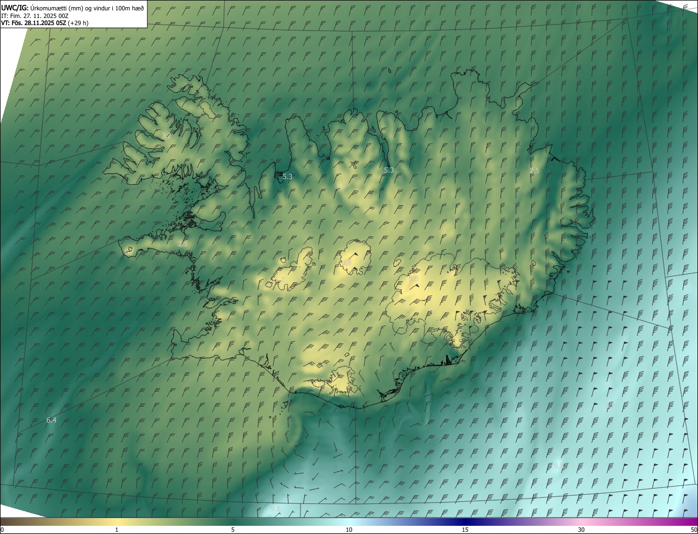
Task: Click the '15' tick on the color scale
Action: pyautogui.click(x=465, y=530)
